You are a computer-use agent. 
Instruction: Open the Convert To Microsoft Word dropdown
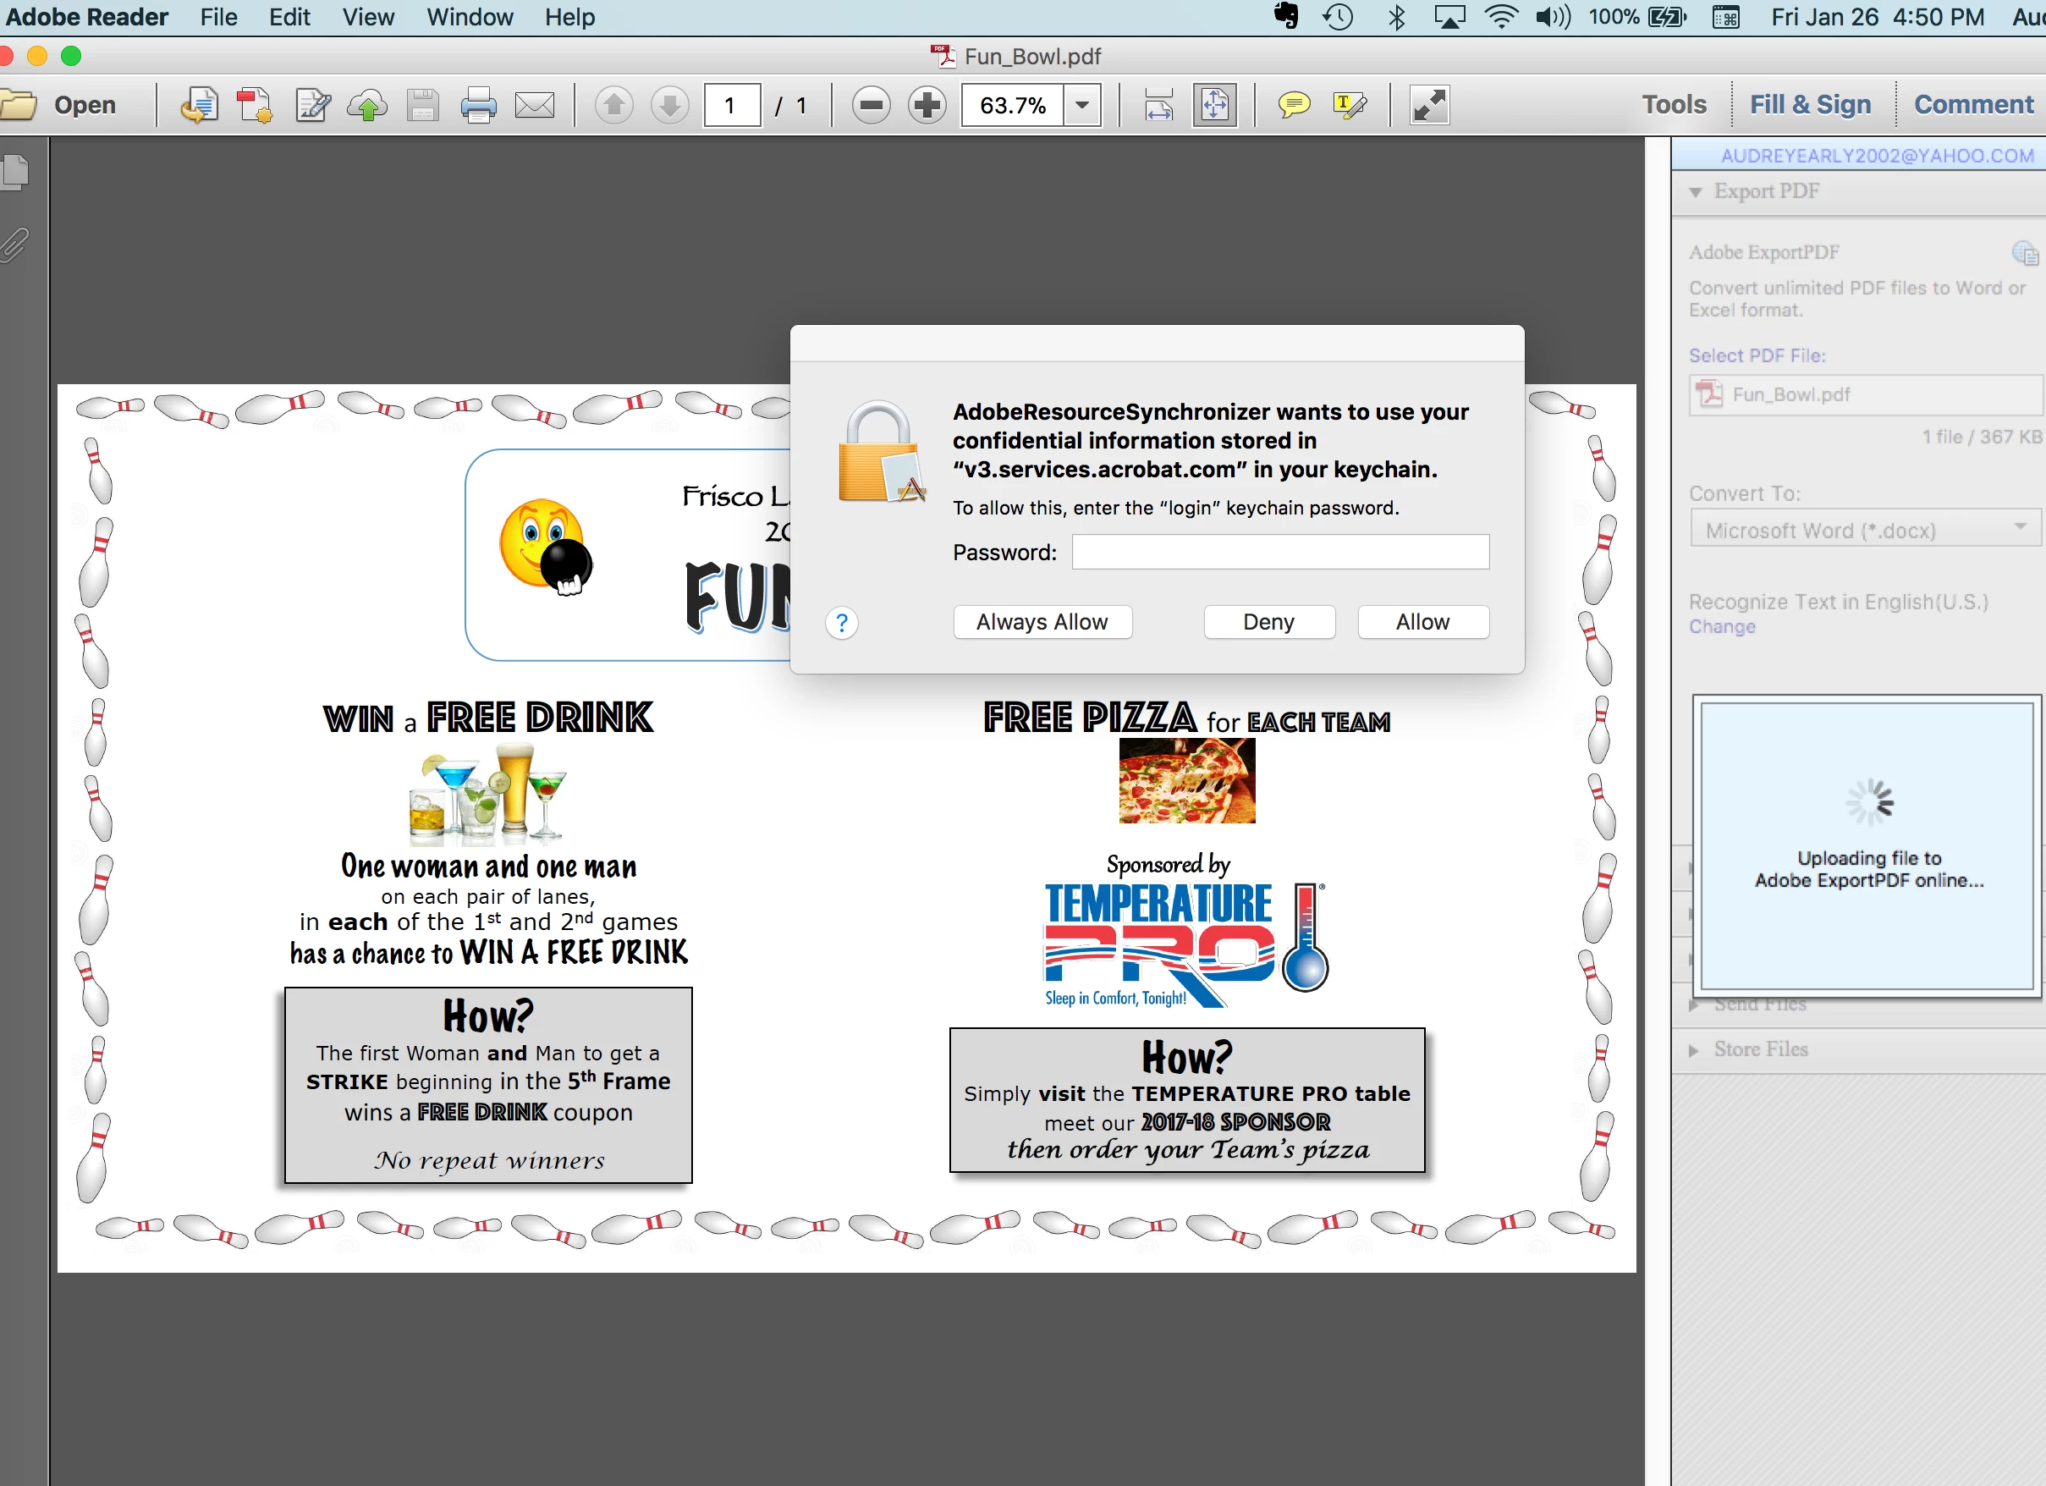1865,530
